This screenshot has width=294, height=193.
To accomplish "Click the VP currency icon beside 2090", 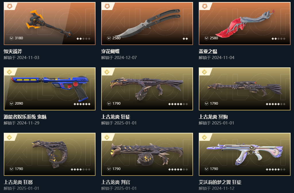I will coord(11,104).
